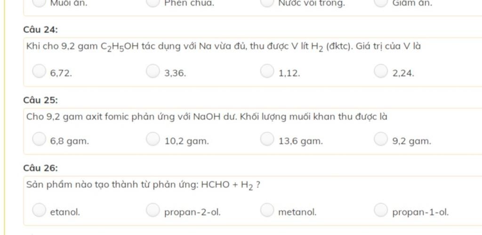
Task: Pick Nước vôi trong option
Action: coord(267,2)
